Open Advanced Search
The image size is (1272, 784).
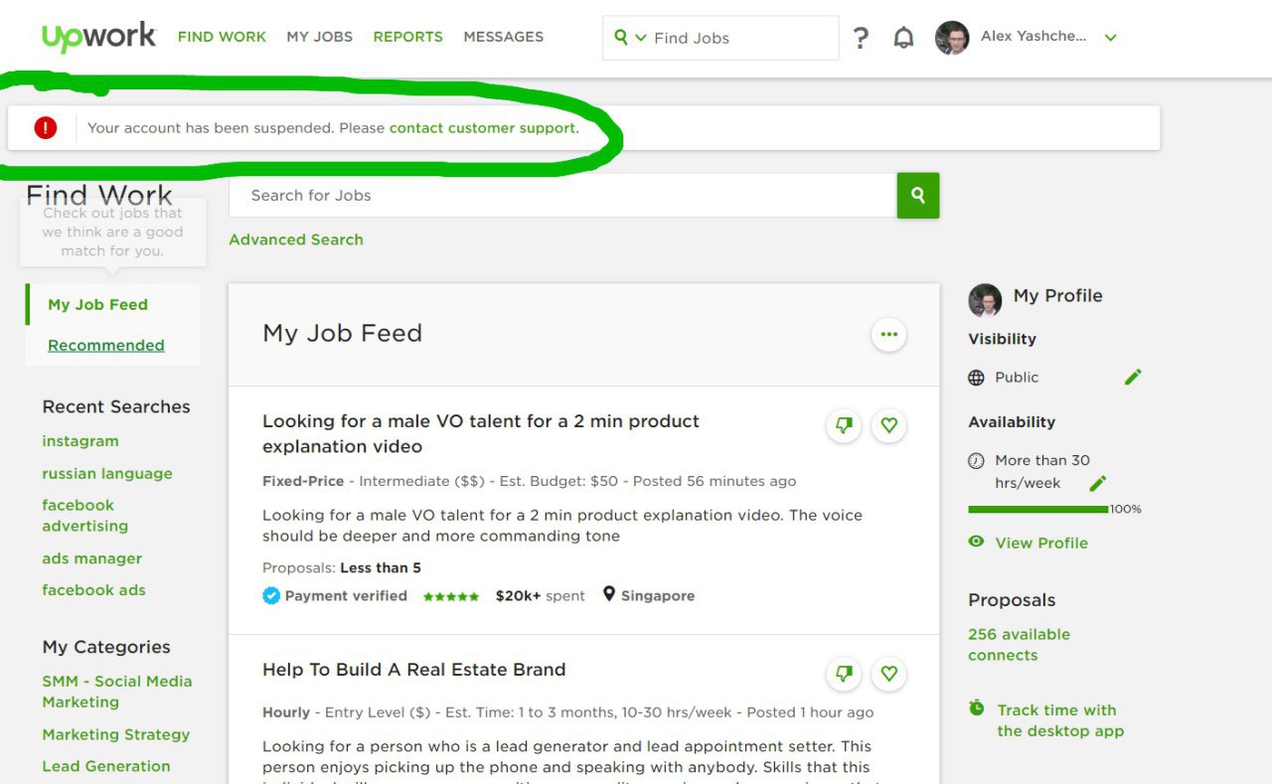pyautogui.click(x=296, y=239)
